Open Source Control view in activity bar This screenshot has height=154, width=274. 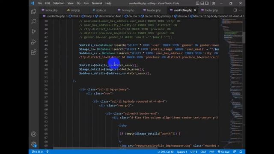[33, 32]
